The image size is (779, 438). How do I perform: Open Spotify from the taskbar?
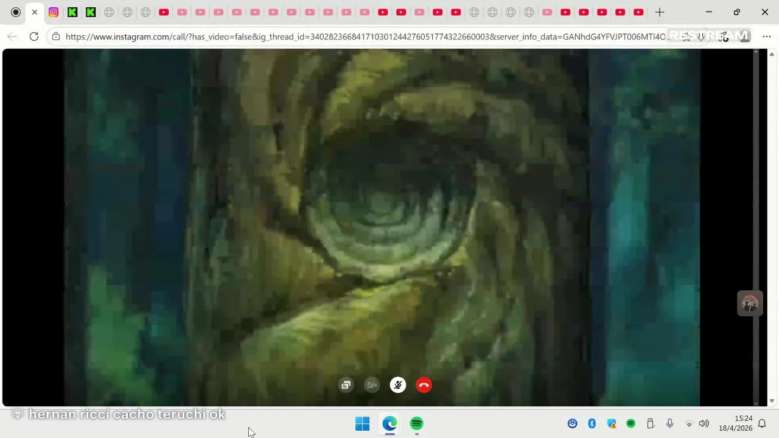[416, 423]
